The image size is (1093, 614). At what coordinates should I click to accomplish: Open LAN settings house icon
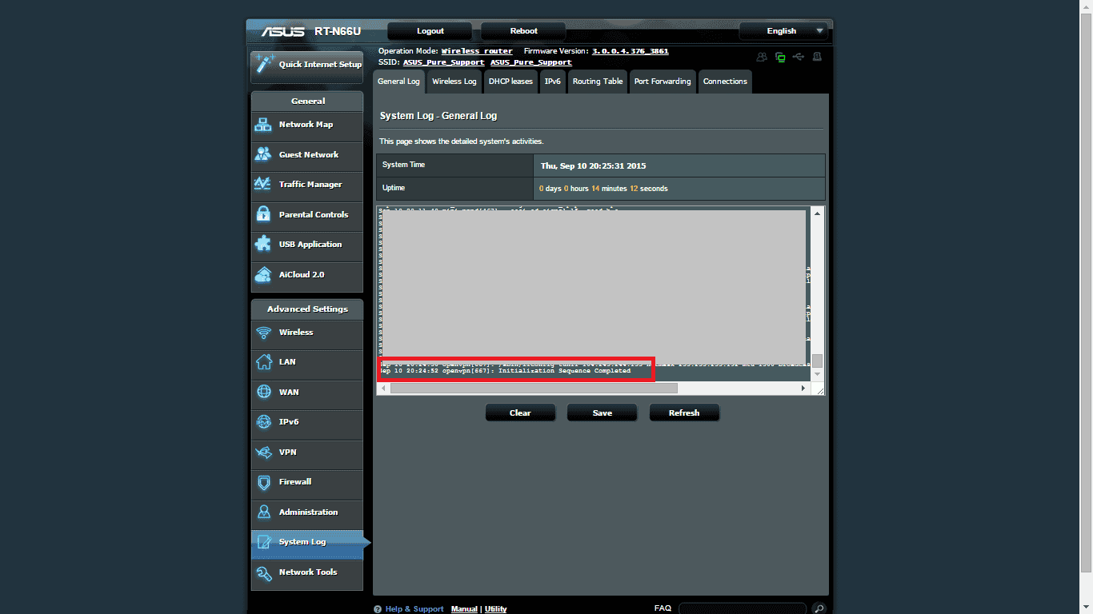pyautogui.click(x=263, y=362)
